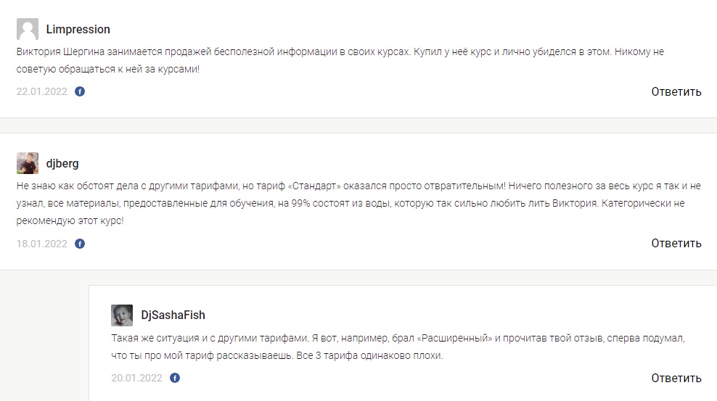Click Facebook icon beside 20.01.2022 date
Screen dimensions: 717x401
(175, 379)
